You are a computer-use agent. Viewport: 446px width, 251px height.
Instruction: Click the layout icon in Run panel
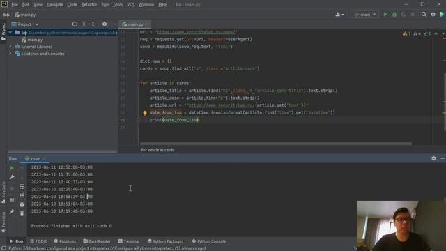click(12, 200)
